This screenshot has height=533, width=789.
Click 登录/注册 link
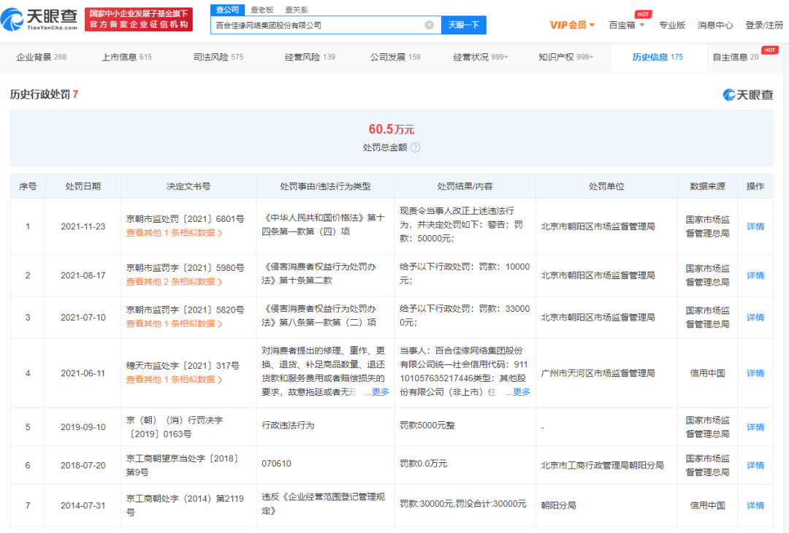(x=764, y=25)
